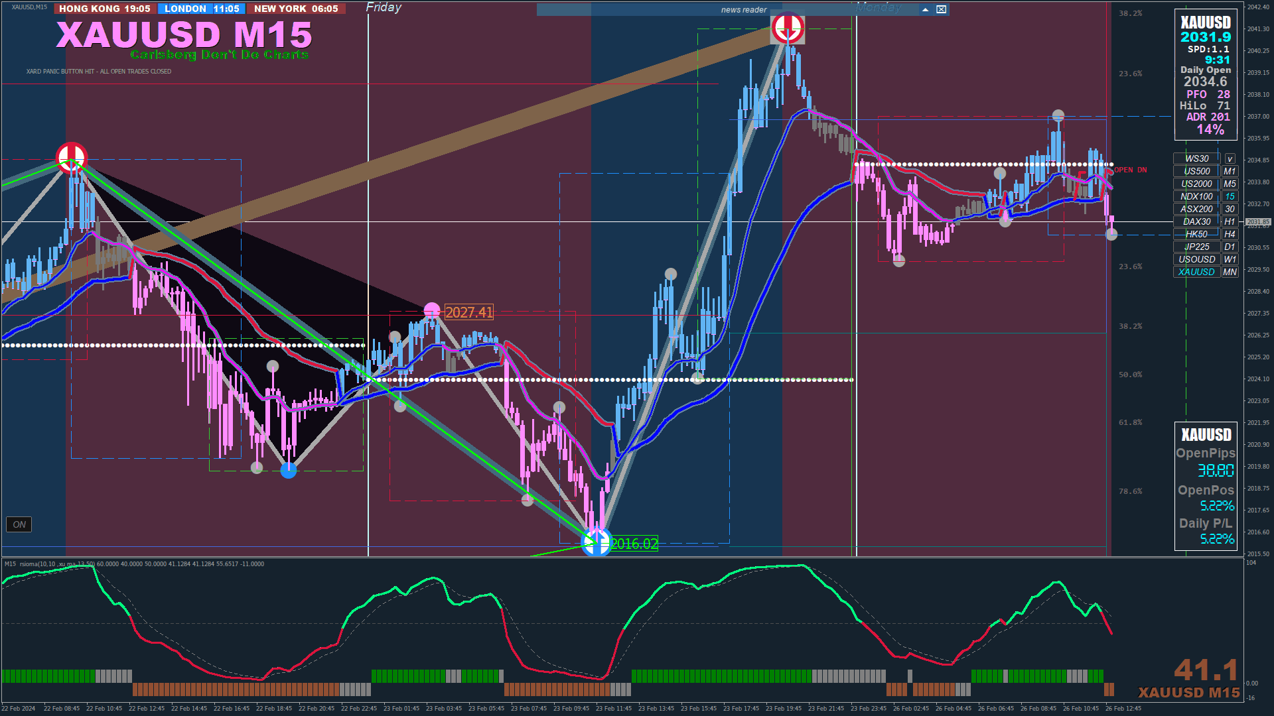
Task: Select the NDX100 symbol button
Action: coord(1196,197)
